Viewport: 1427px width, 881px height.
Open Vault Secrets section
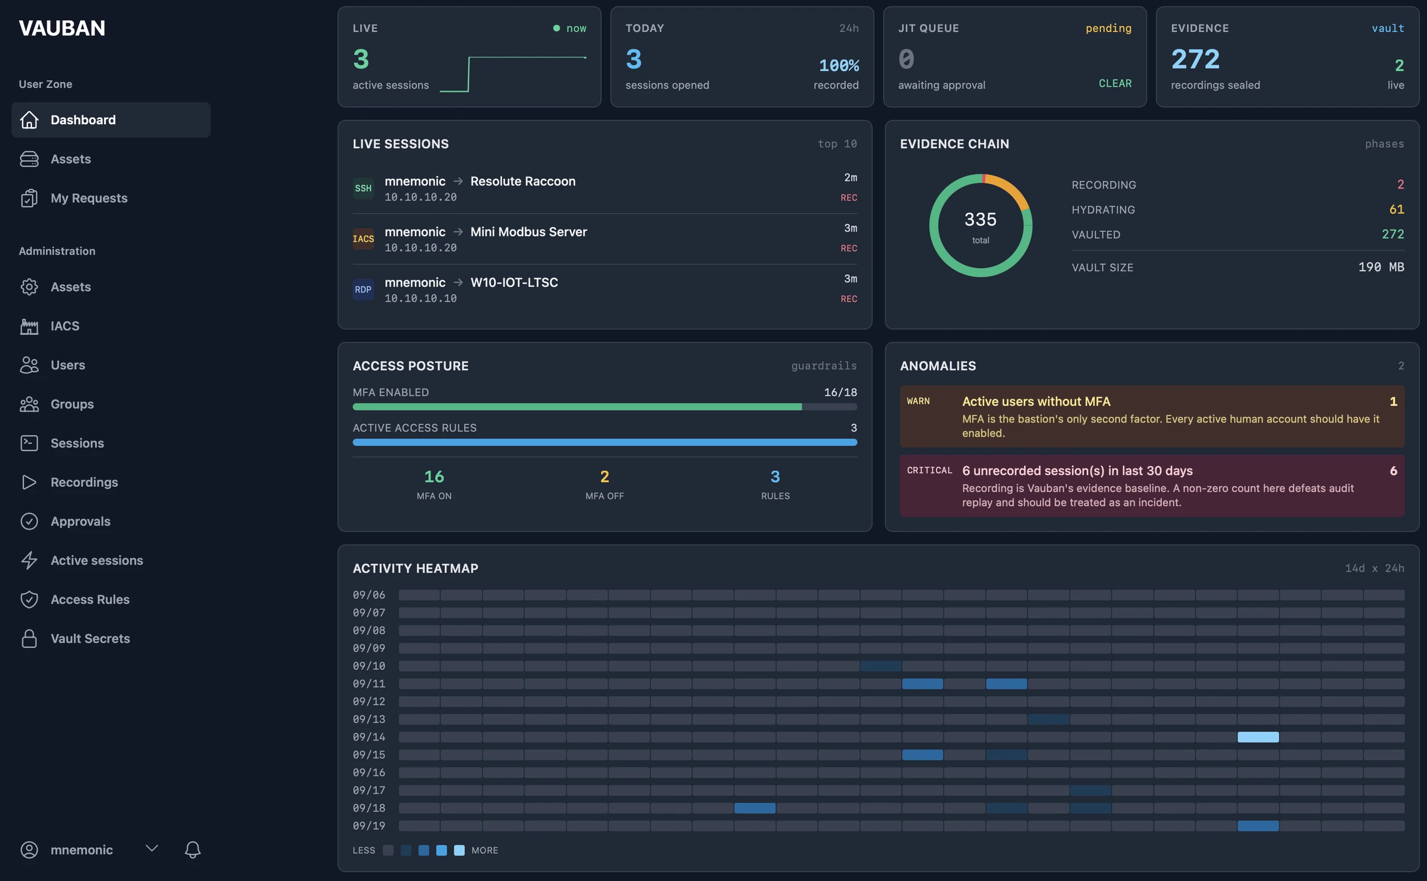click(111, 638)
